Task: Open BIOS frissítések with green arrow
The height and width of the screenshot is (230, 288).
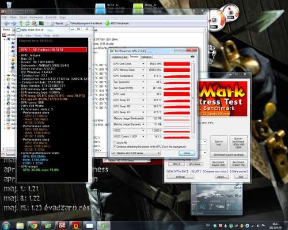Action: click(x=117, y=24)
